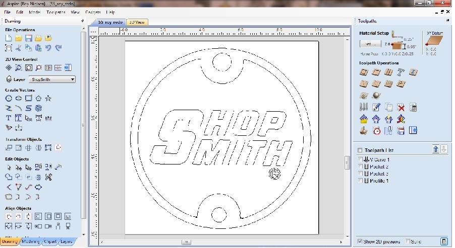This screenshot has width=455, height=248.
Task: Open edit toolpath pencil icon
Action: pyautogui.click(x=376, y=107)
